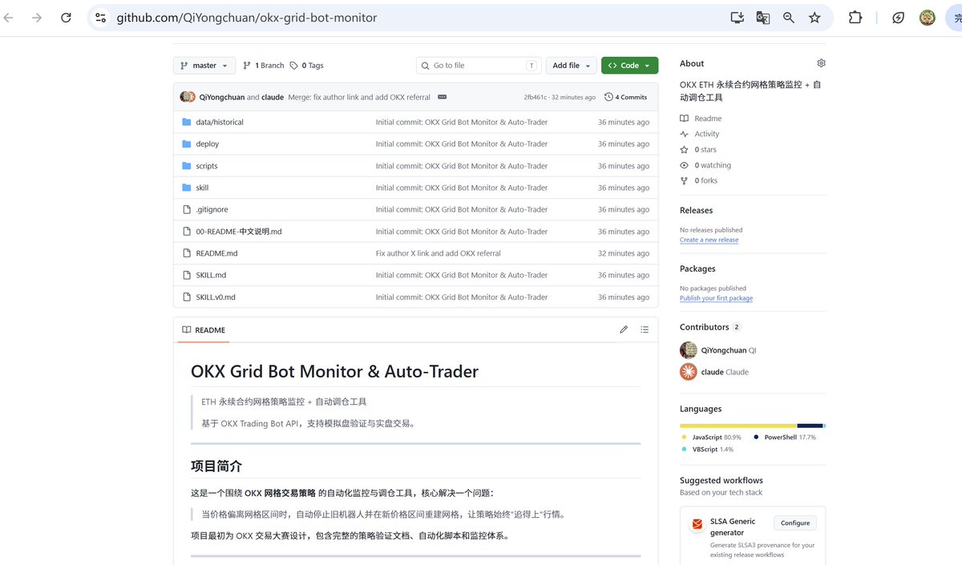Screen dimensions: 962x565
Task: Click the zoom magnifier icon in address bar
Action: [x=789, y=18]
